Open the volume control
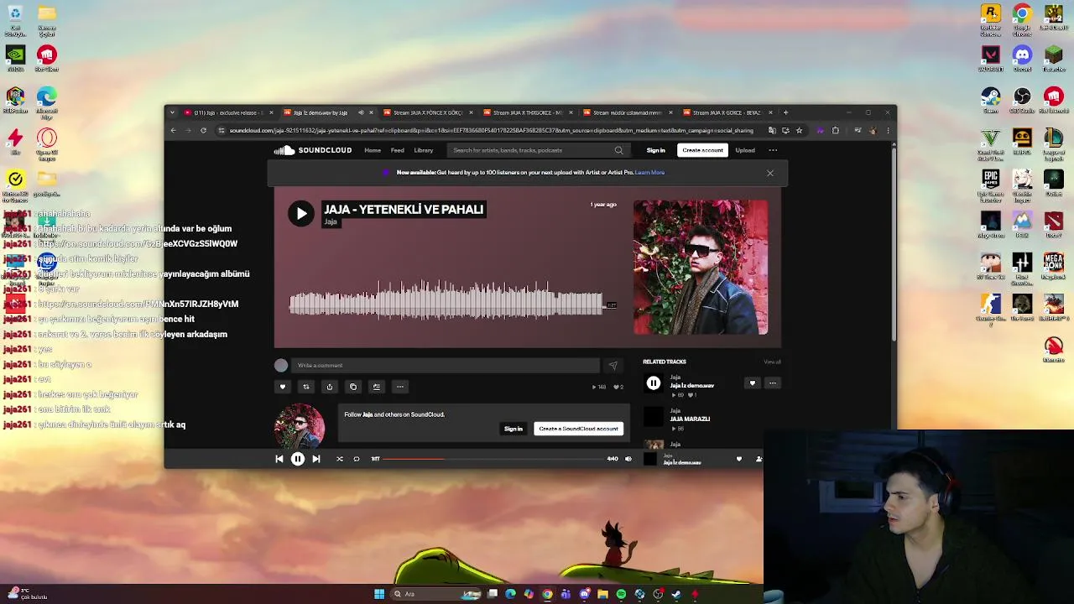 628,459
